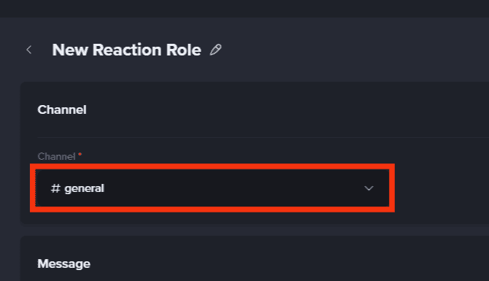This screenshot has height=281, width=489.
Task: Click the small 'Channel' field label
Action: click(x=56, y=156)
